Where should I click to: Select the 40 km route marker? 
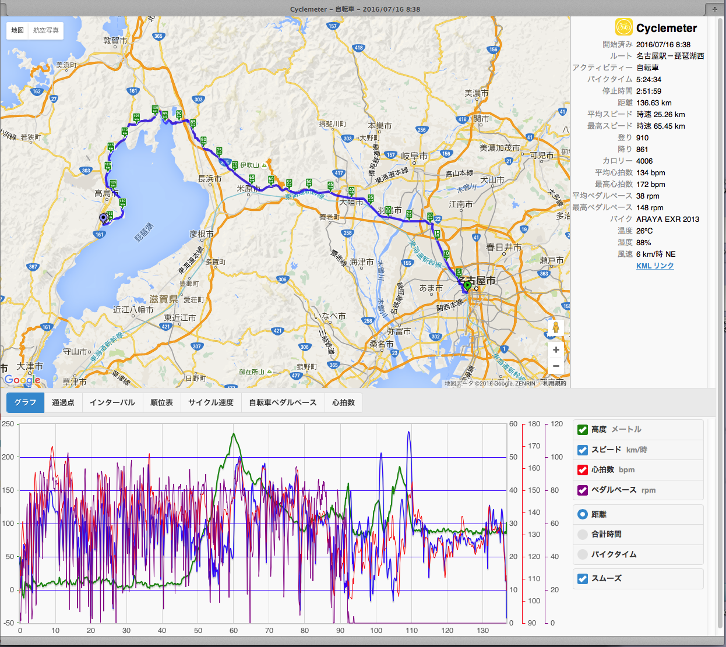click(351, 192)
